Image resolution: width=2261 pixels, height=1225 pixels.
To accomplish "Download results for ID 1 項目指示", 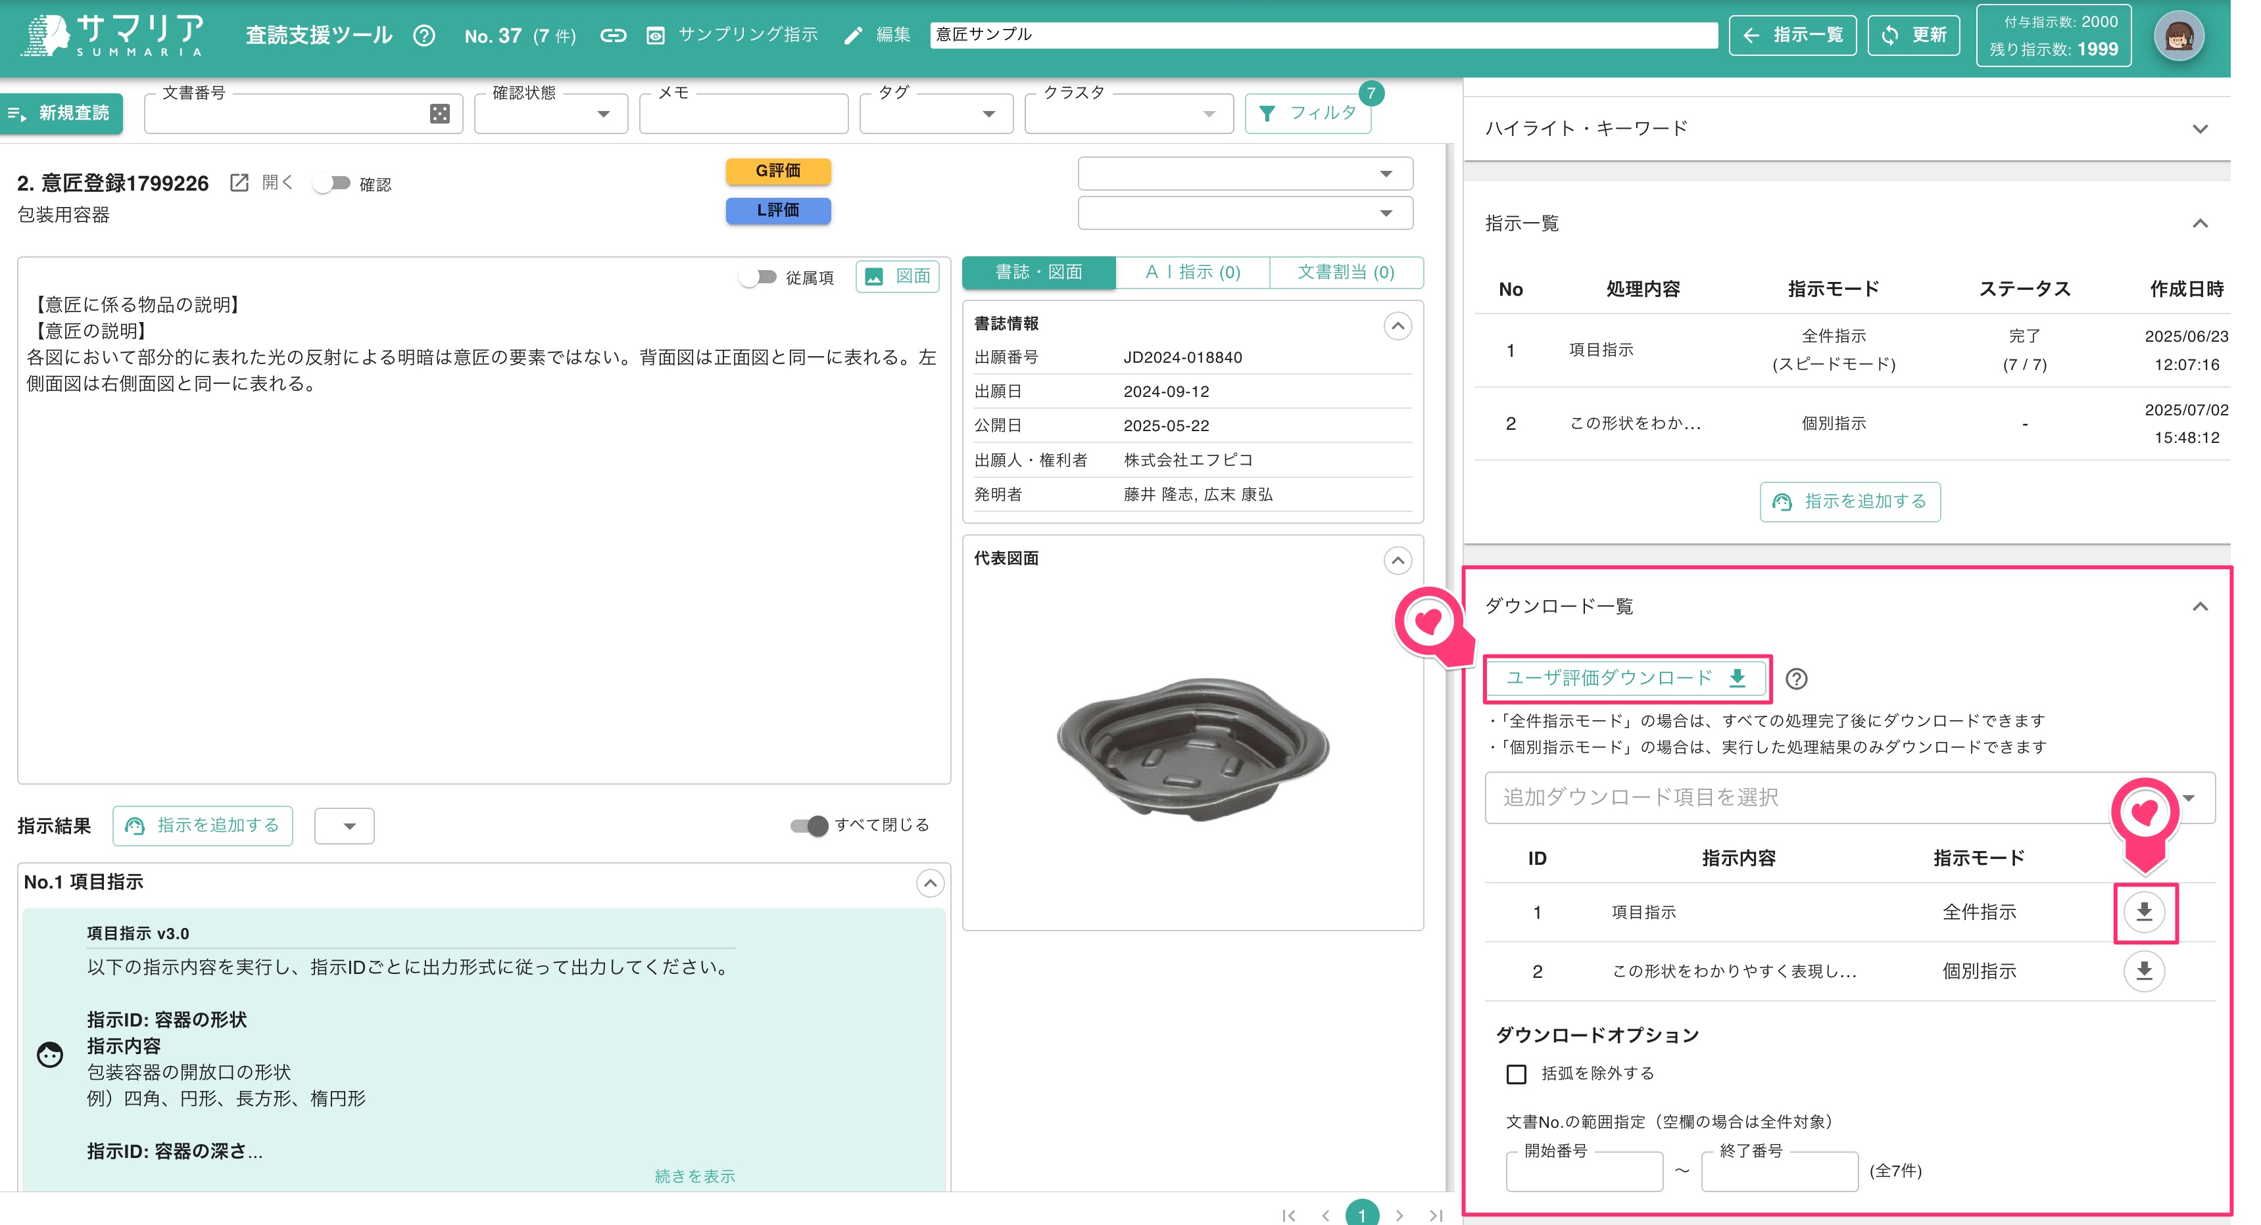I will pyautogui.click(x=2143, y=912).
